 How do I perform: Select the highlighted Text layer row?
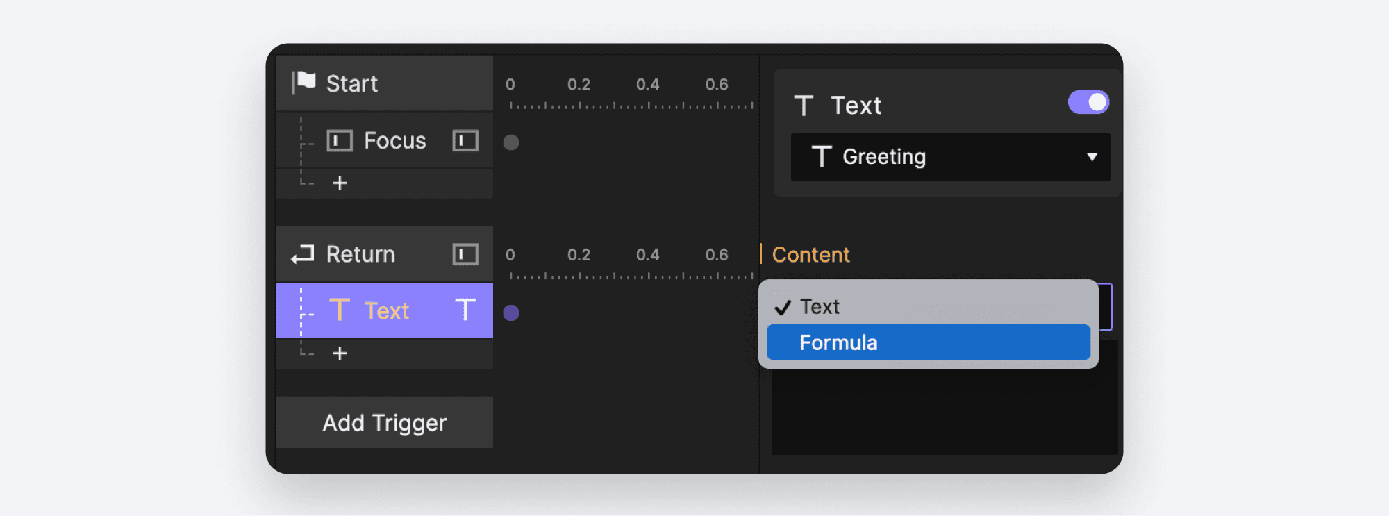pyautogui.click(x=384, y=310)
